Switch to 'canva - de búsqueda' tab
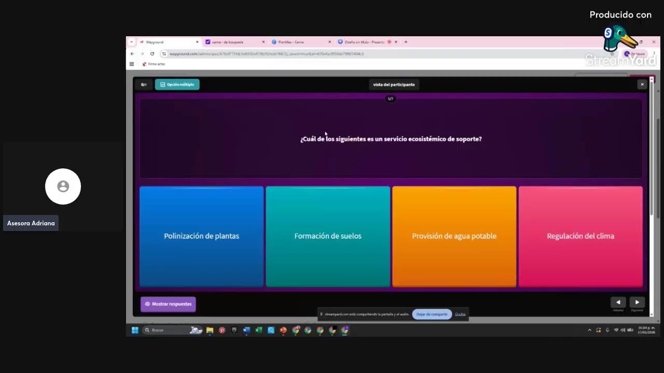 coord(235,42)
